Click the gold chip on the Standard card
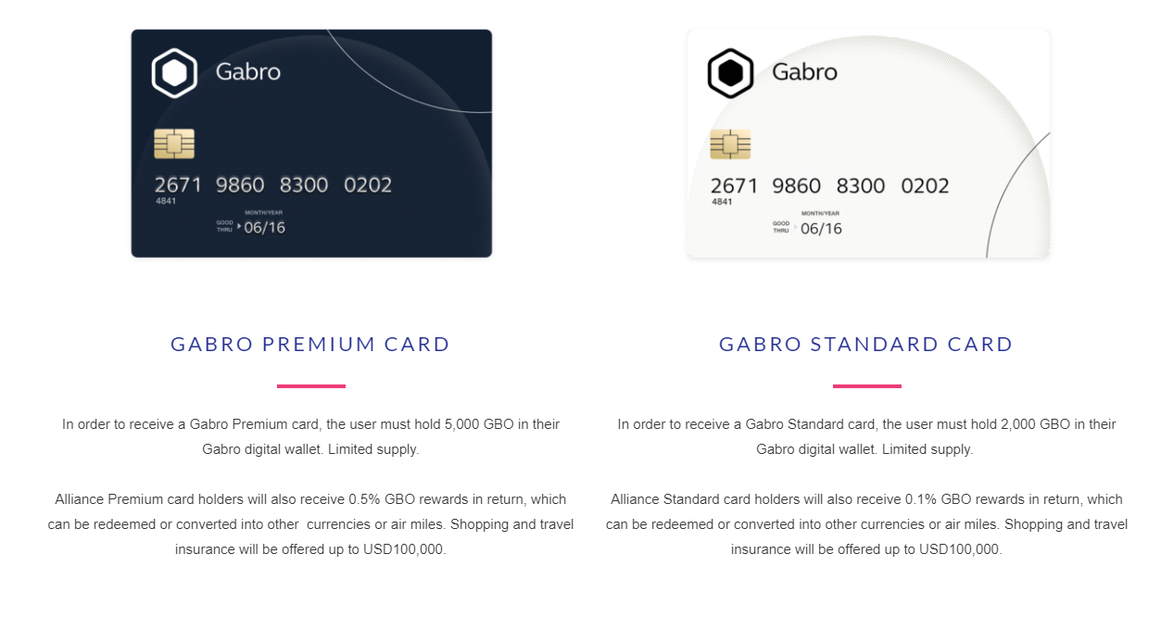 (x=730, y=145)
